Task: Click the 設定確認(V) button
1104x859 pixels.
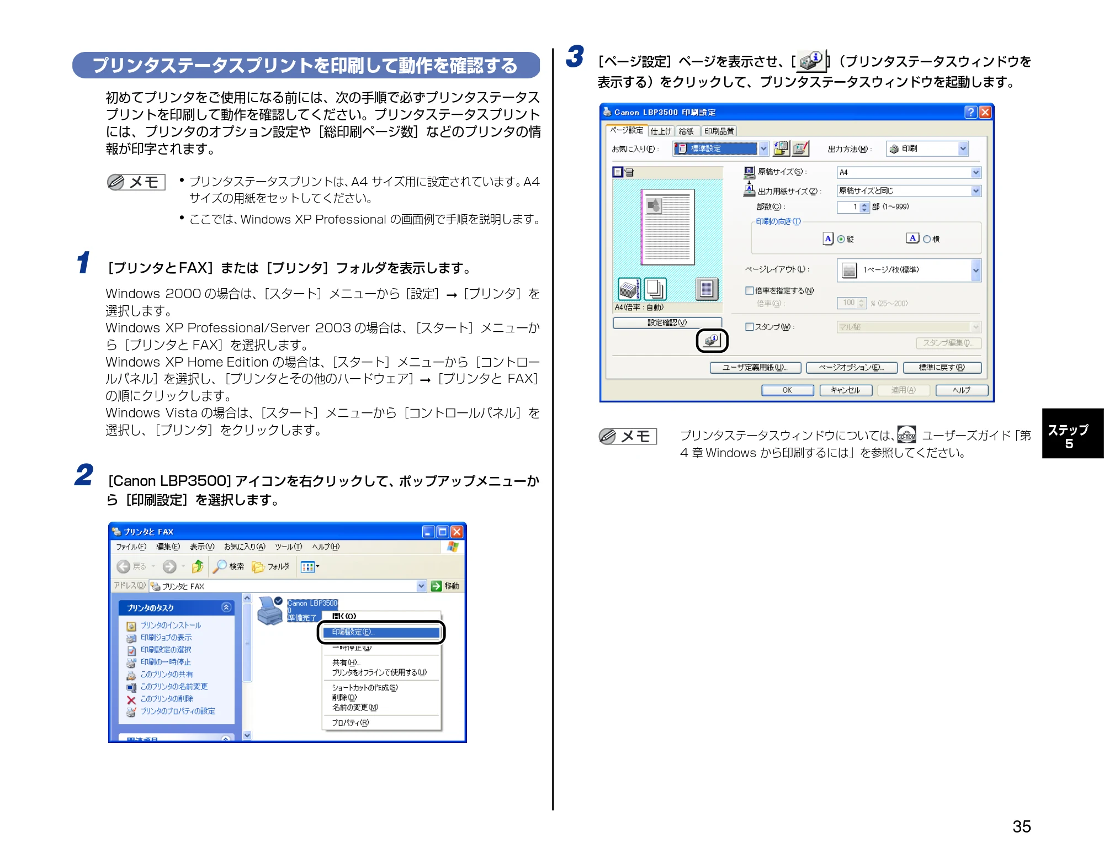Action: [x=667, y=322]
